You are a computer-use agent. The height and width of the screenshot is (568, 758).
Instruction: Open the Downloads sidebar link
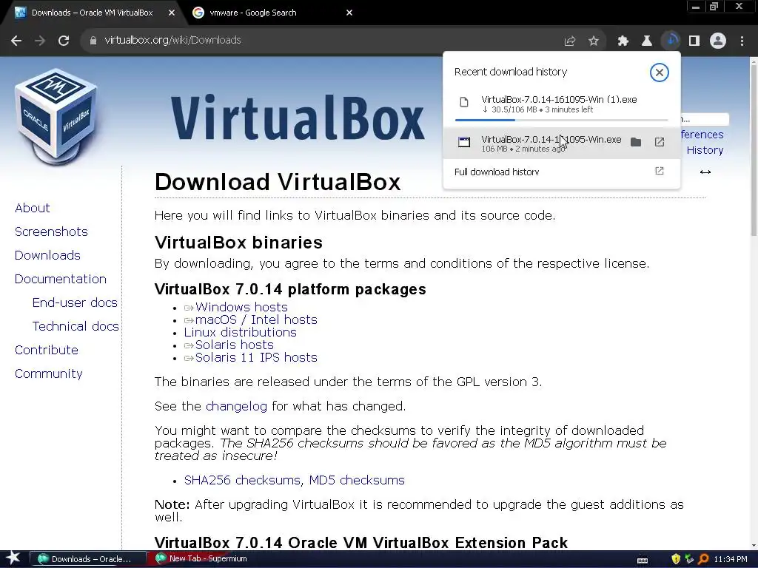47,255
